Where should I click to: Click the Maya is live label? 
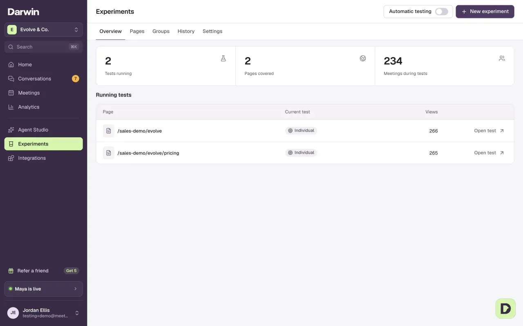(28, 289)
